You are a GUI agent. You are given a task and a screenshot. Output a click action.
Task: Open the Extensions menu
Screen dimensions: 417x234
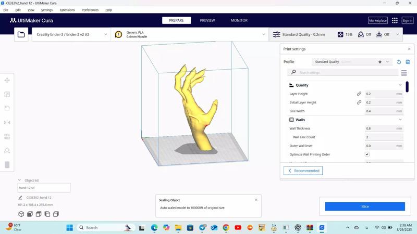pos(67,10)
